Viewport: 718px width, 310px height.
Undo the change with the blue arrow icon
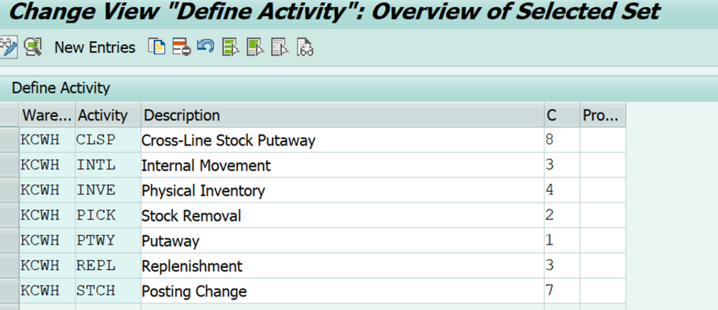[205, 46]
